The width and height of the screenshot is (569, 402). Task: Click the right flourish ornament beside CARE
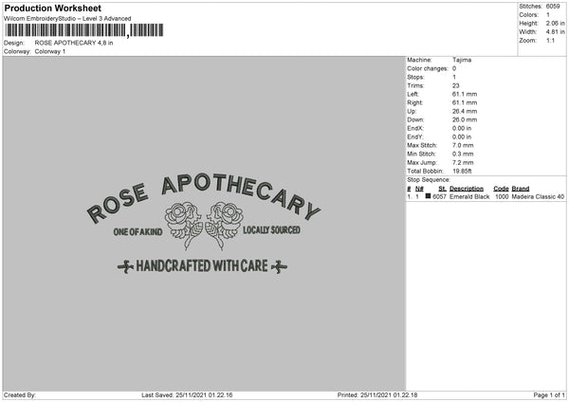click(280, 267)
